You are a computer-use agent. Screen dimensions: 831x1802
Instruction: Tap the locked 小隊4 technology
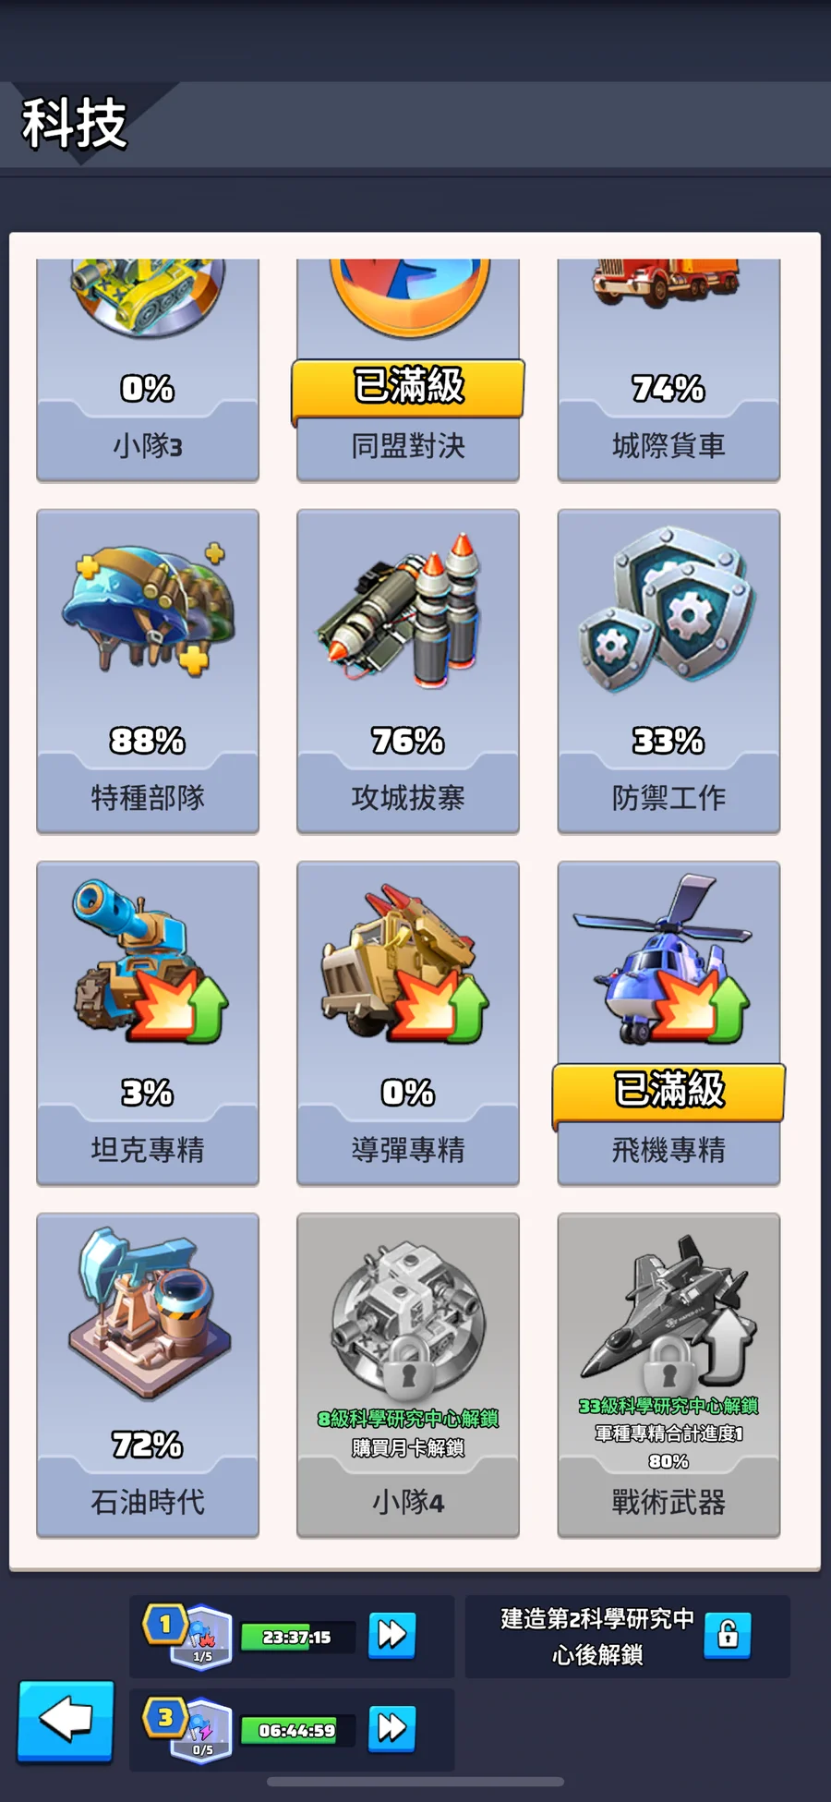408,1375
